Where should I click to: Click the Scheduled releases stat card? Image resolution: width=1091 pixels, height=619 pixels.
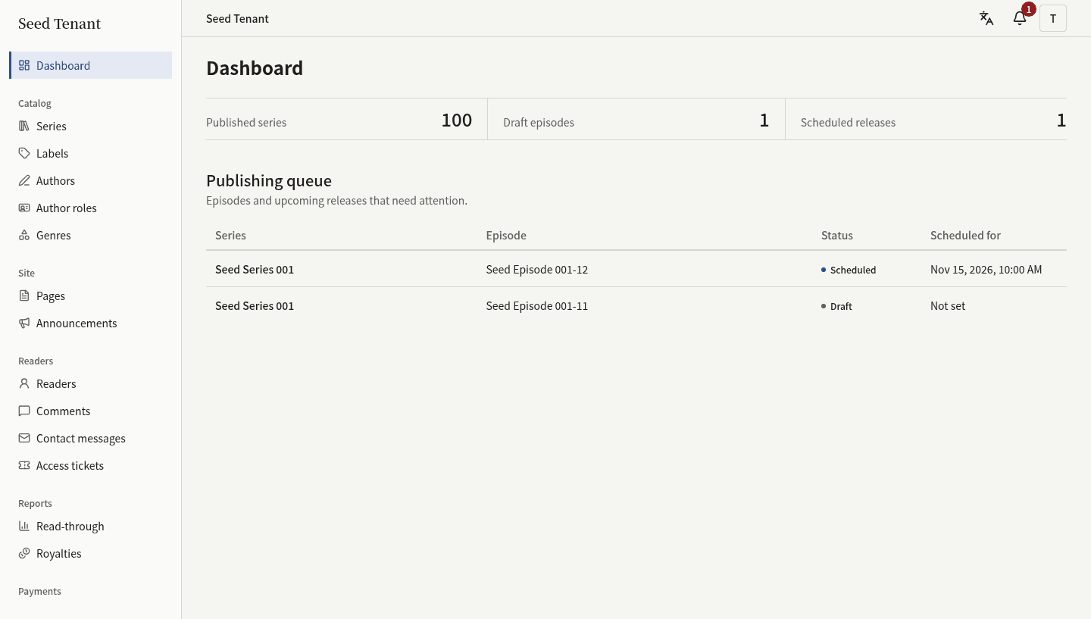(x=926, y=119)
